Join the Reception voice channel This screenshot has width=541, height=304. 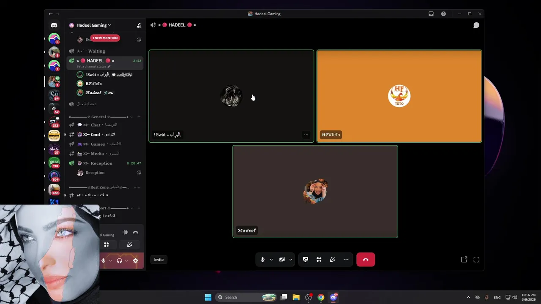pyautogui.click(x=105, y=163)
